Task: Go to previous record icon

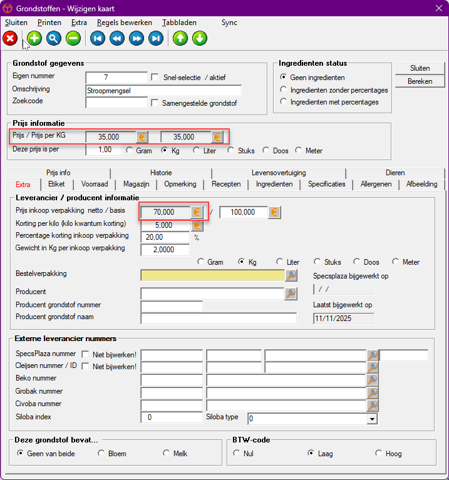Action: [117, 39]
